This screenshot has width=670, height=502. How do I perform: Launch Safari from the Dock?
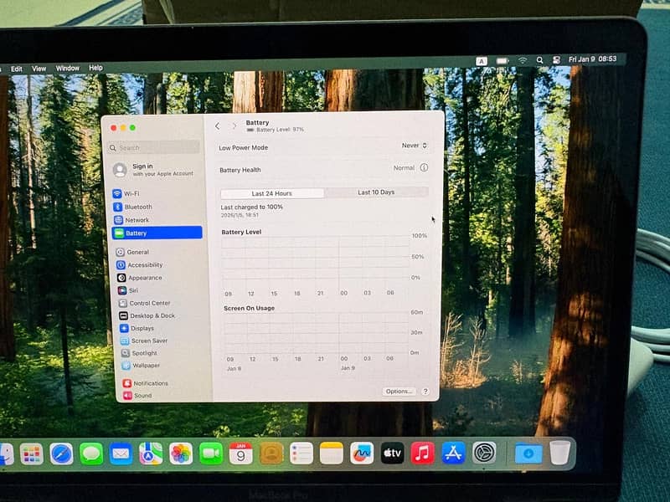tap(61, 453)
